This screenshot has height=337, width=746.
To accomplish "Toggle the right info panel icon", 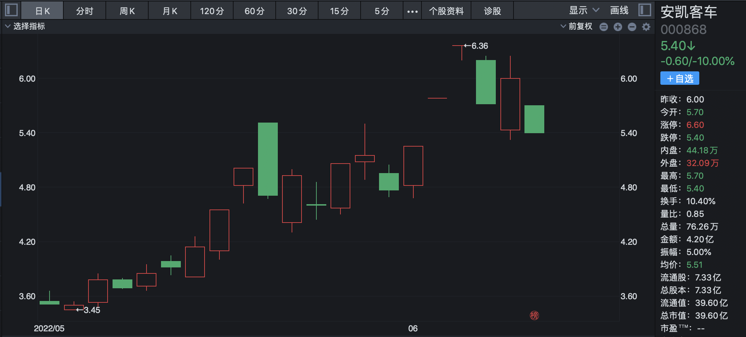I will pos(645,10).
